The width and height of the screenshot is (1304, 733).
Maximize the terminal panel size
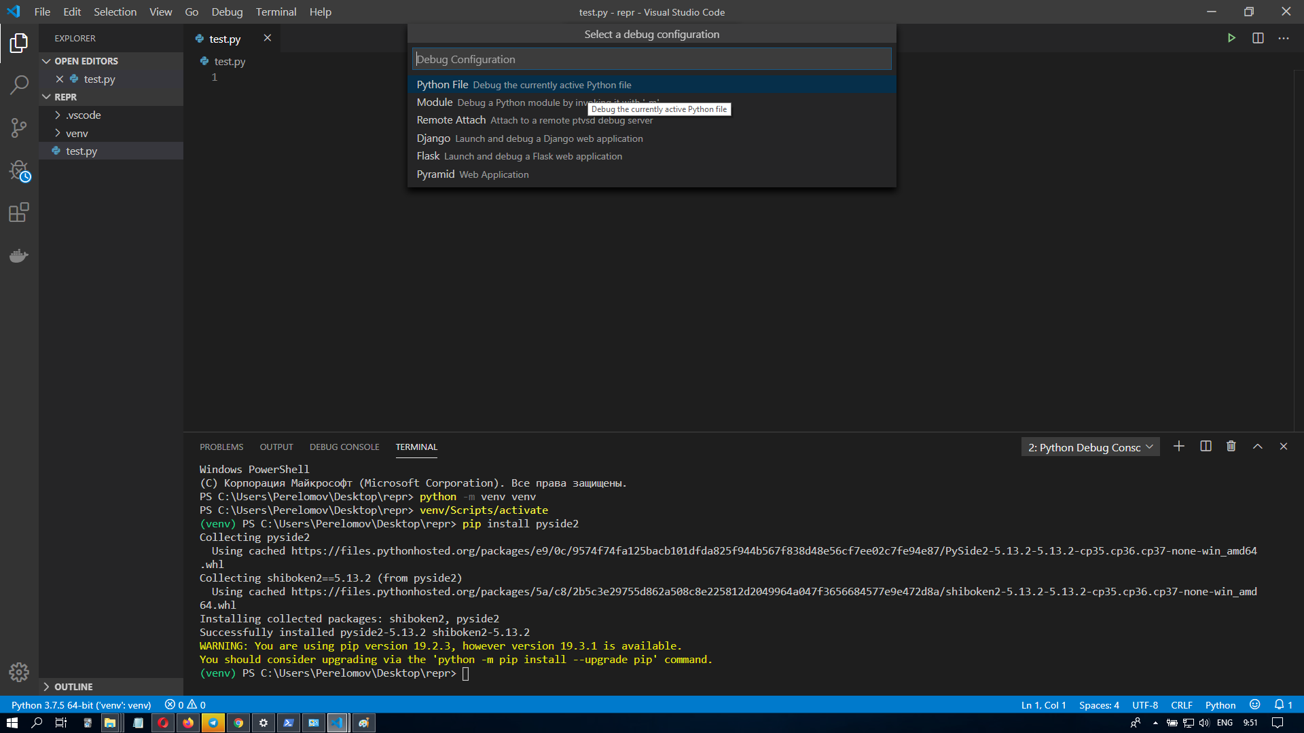click(1258, 447)
